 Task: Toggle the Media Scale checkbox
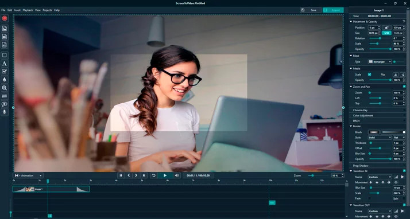click(x=369, y=75)
